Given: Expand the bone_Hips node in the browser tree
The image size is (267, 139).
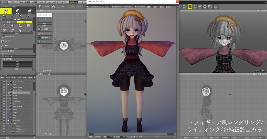Looking at the screenshot, I should 9,120.
